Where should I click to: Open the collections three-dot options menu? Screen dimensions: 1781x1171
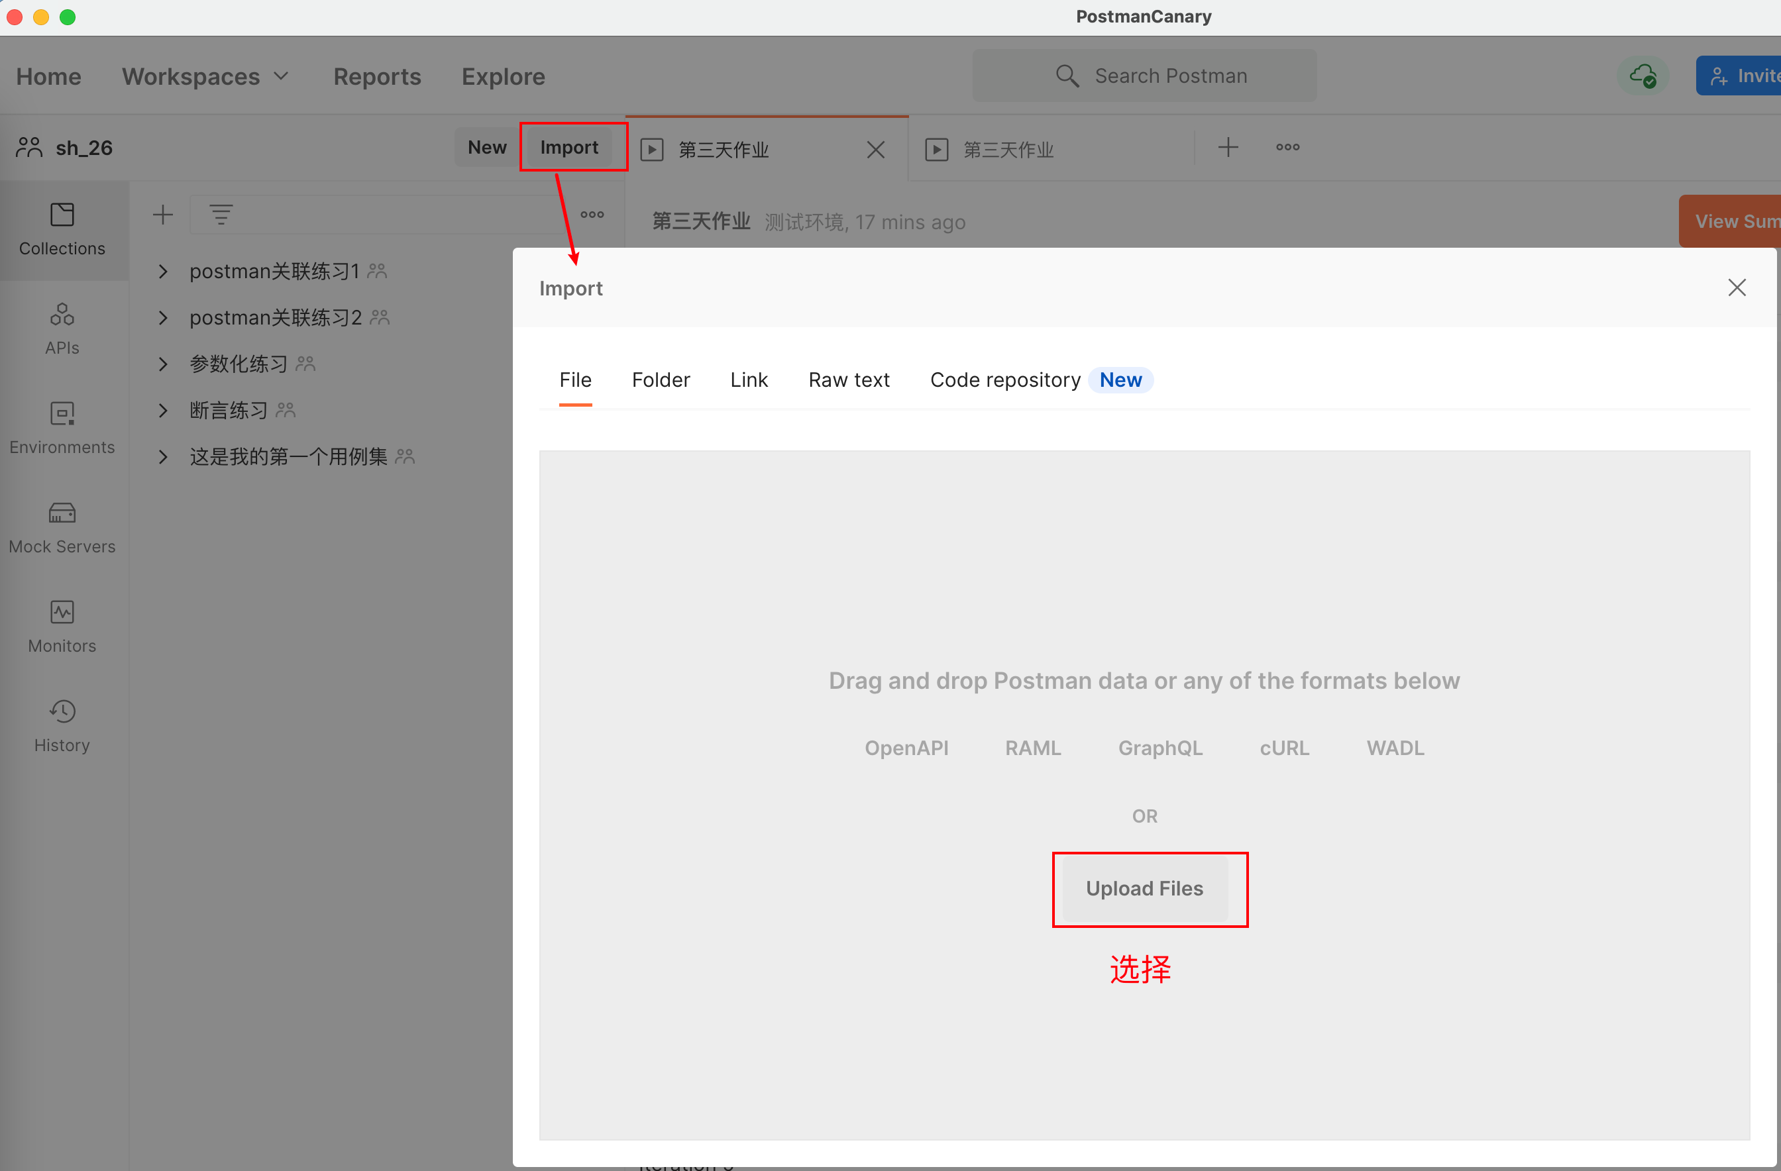click(592, 215)
